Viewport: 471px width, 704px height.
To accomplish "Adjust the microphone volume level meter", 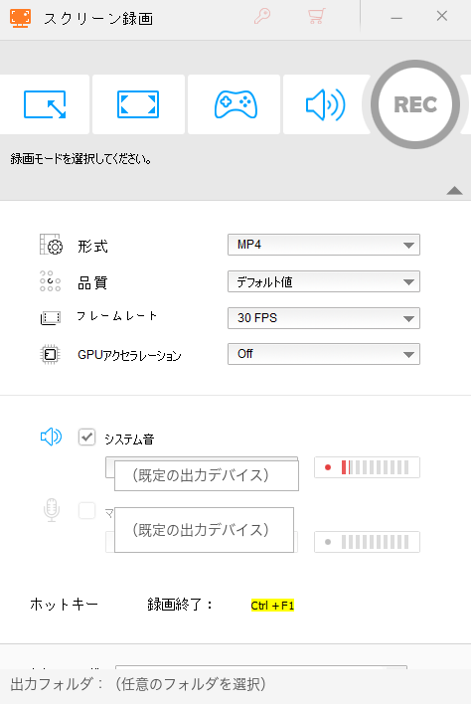I will (367, 542).
